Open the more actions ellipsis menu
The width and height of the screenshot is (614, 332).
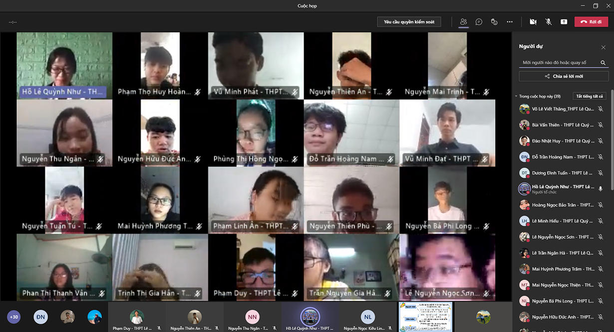[509, 22]
